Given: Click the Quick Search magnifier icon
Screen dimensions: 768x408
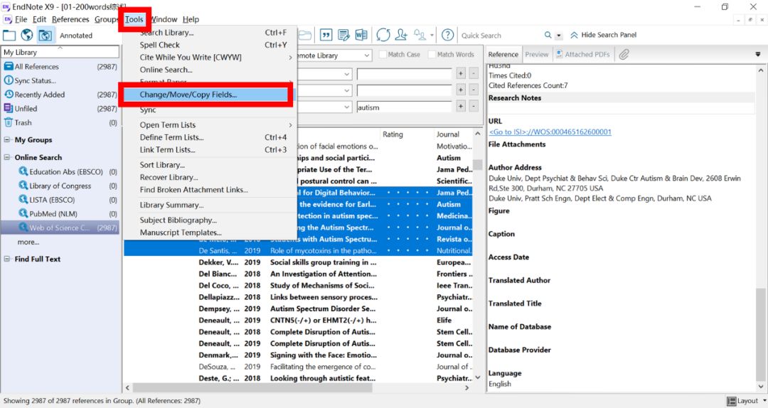Looking at the screenshot, I should 548,36.
